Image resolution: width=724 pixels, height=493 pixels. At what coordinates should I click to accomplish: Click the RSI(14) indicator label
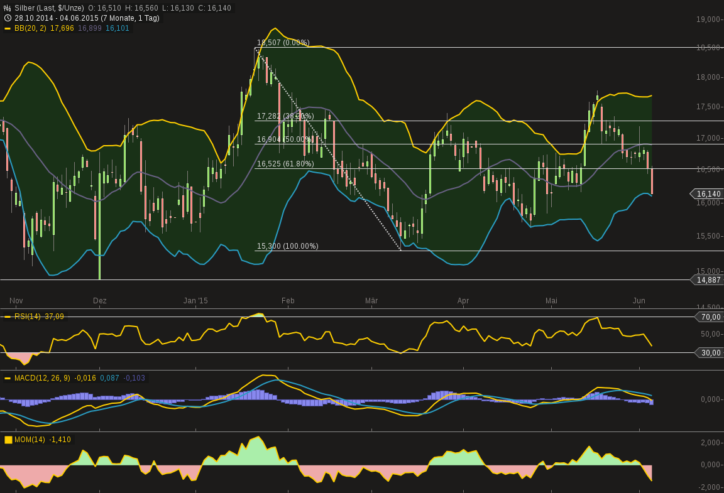pyautogui.click(x=28, y=317)
